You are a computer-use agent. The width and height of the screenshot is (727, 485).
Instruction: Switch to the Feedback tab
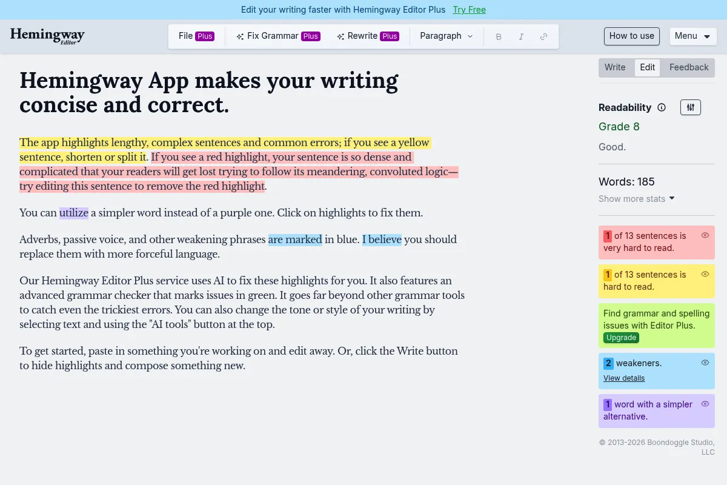(689, 67)
